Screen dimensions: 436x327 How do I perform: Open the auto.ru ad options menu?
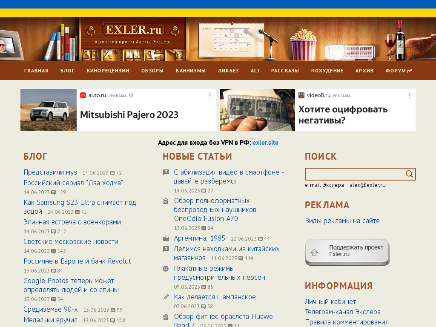(x=210, y=95)
